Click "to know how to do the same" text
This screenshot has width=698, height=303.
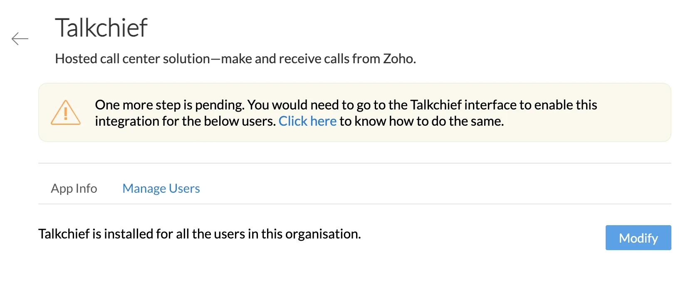(x=421, y=121)
